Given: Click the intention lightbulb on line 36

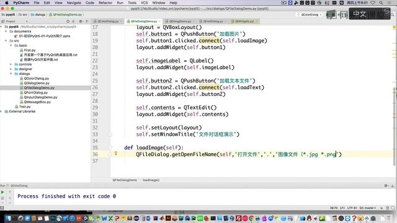Looking at the screenshot, I should 116,153.
